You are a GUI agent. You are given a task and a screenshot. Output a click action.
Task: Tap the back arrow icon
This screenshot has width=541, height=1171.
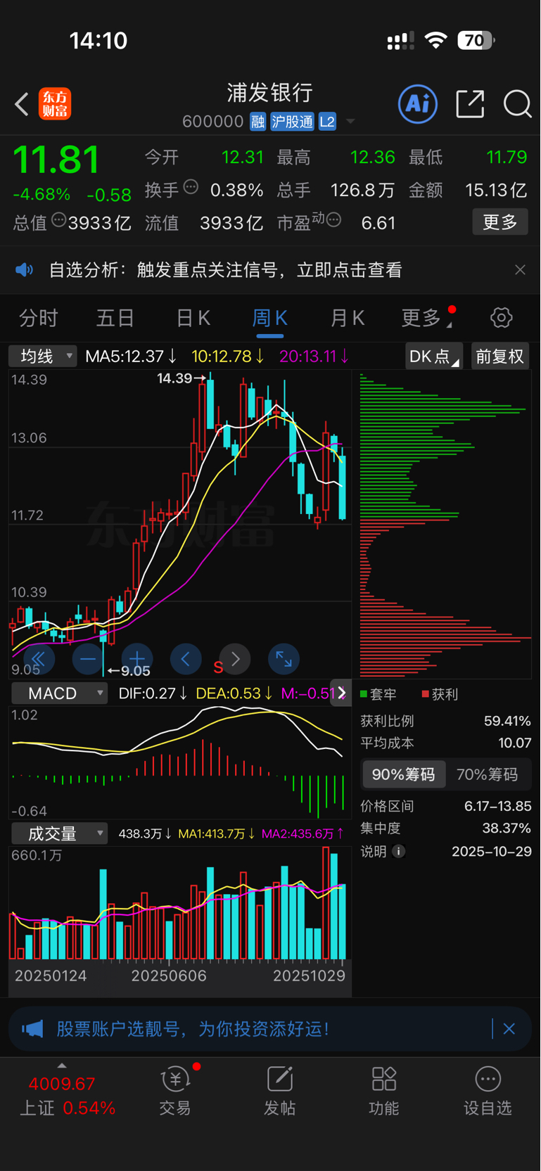pyautogui.click(x=22, y=104)
